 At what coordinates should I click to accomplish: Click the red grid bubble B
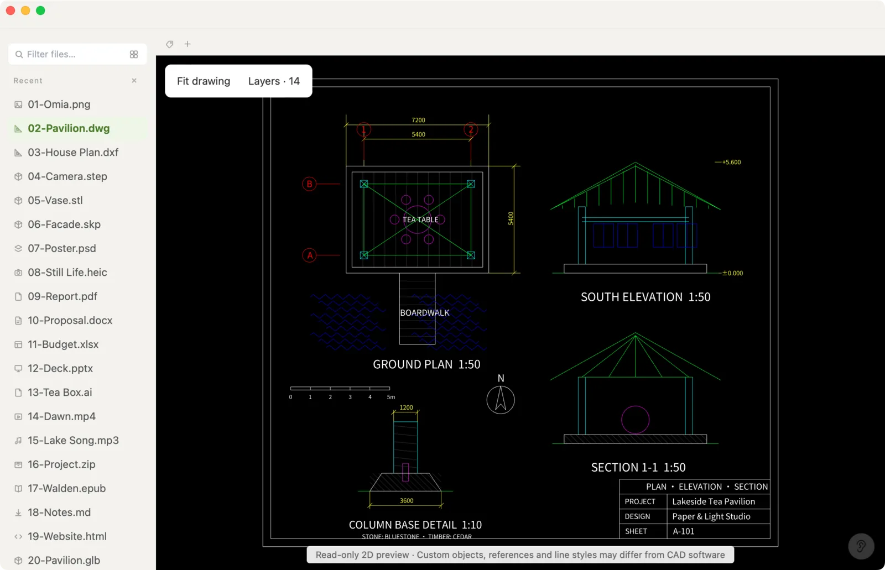(x=310, y=184)
